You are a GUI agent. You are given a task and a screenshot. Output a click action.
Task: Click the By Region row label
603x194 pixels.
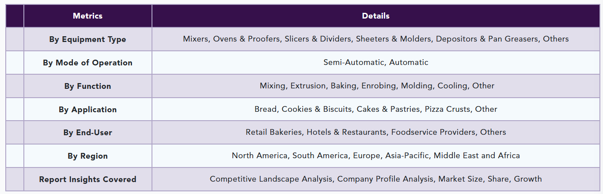click(x=87, y=156)
